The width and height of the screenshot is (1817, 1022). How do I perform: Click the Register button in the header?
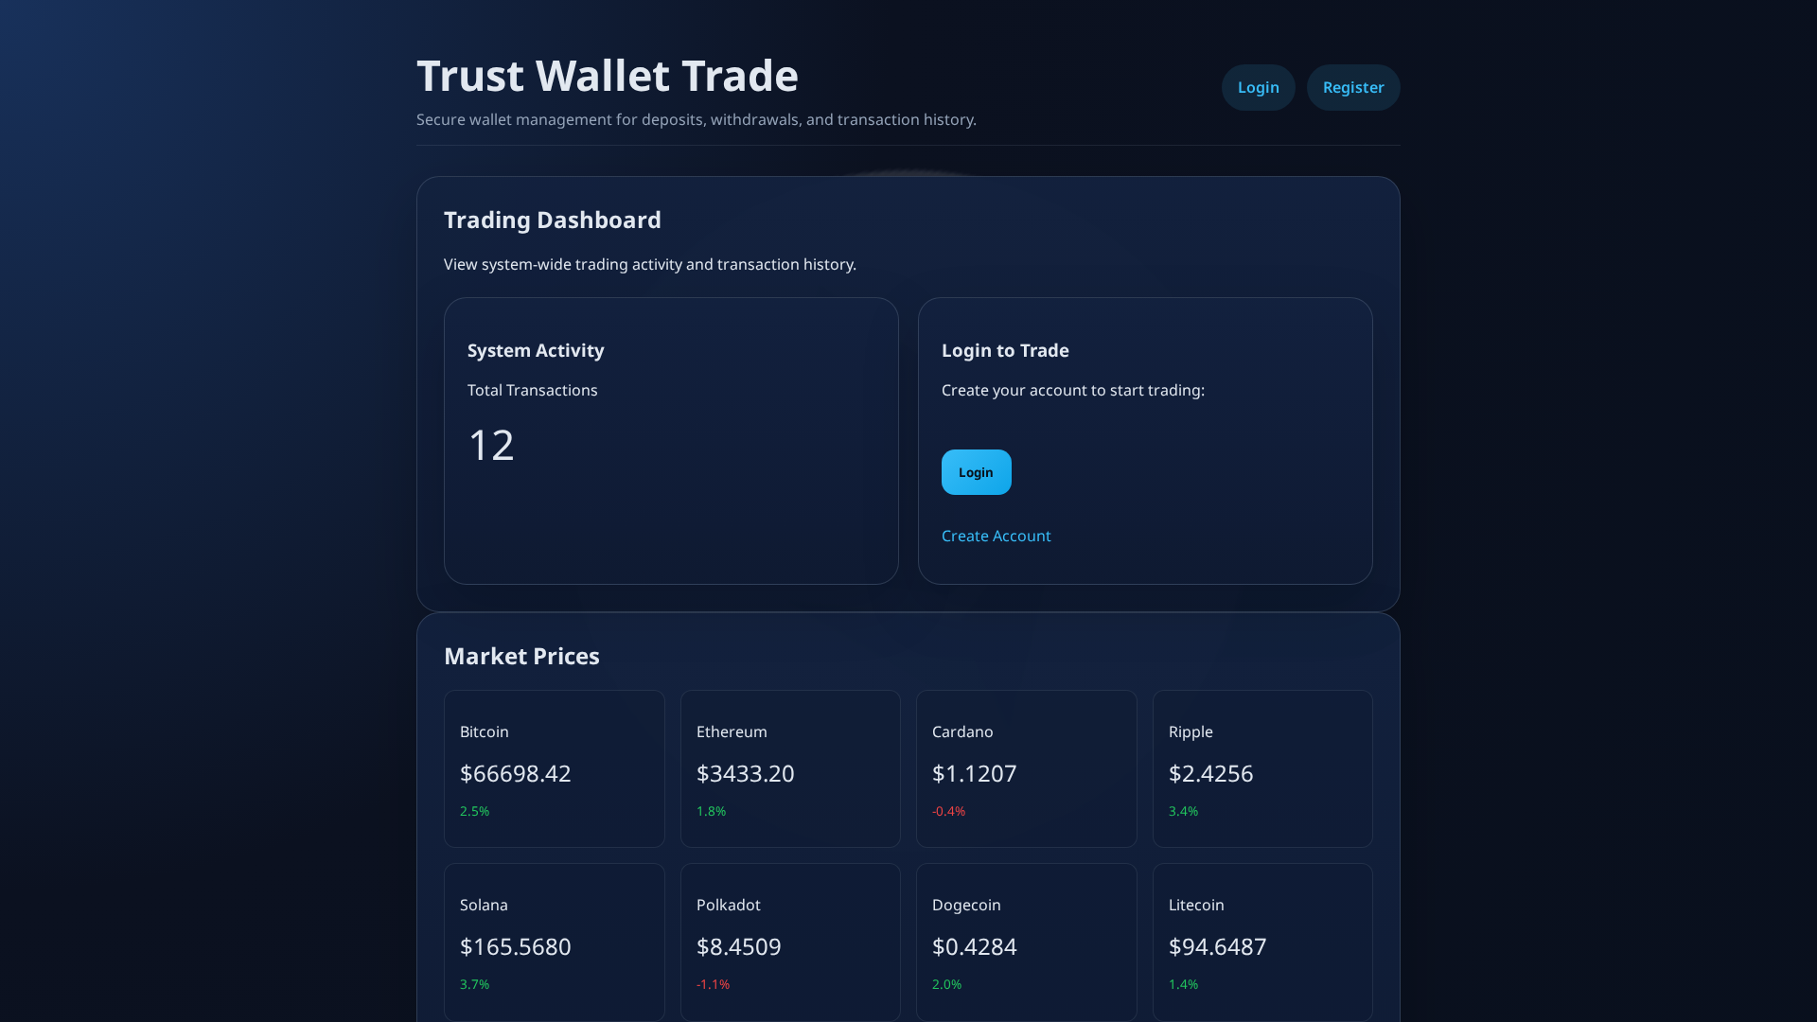(1352, 87)
